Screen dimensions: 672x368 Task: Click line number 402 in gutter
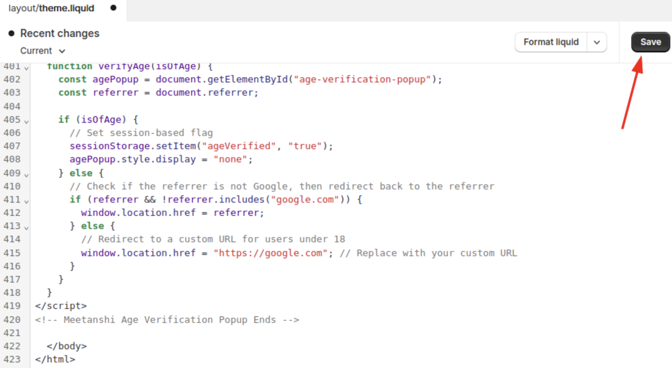coord(12,79)
